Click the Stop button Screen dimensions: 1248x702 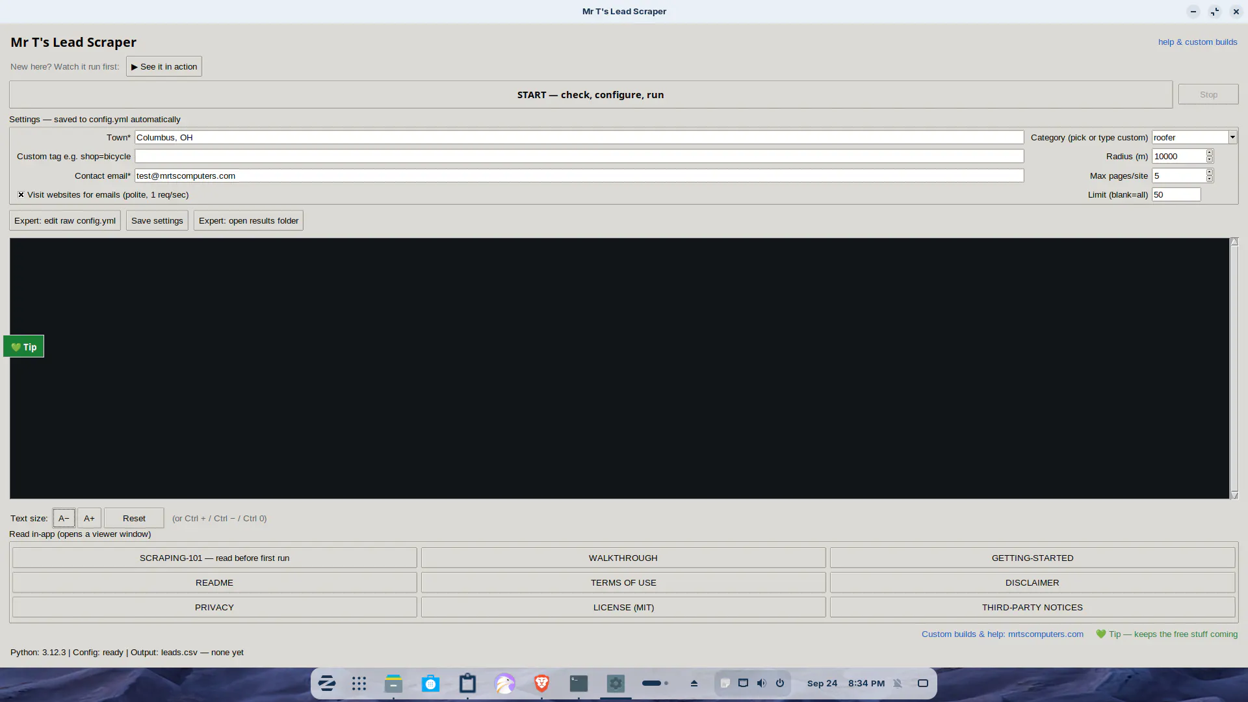tap(1208, 95)
